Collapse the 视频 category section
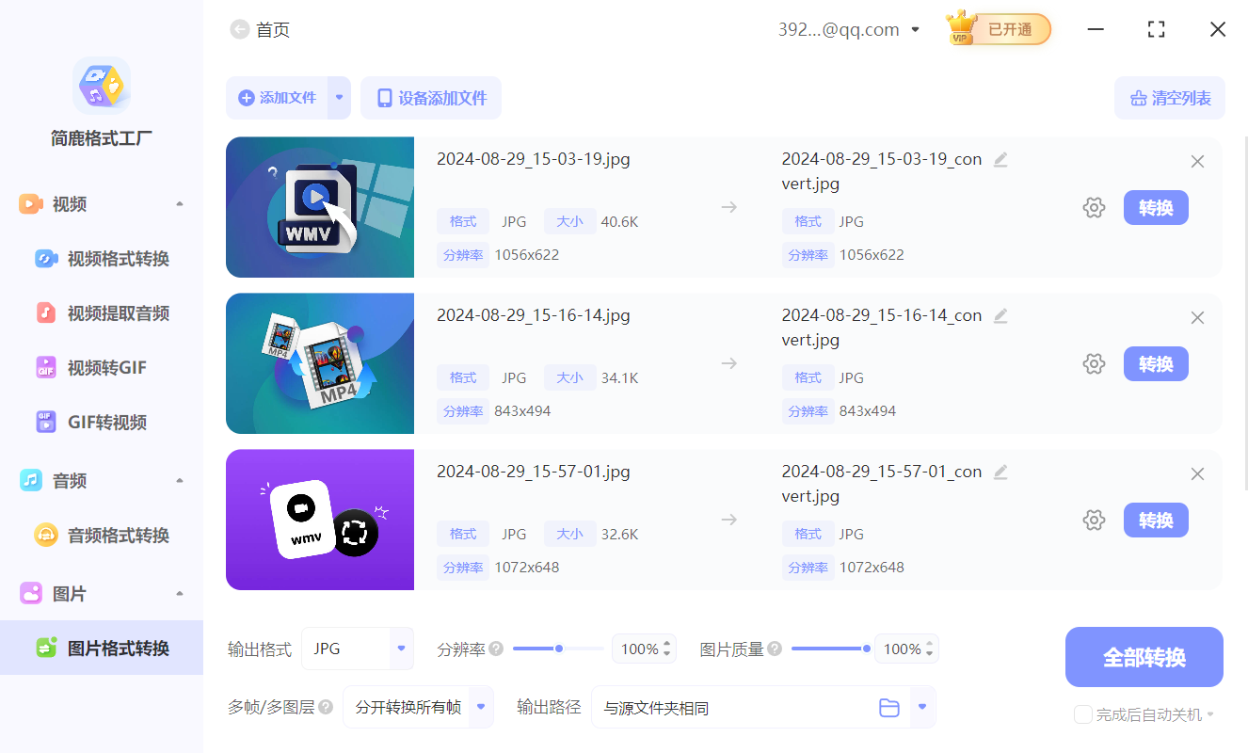The height and width of the screenshot is (753, 1248). click(x=180, y=203)
